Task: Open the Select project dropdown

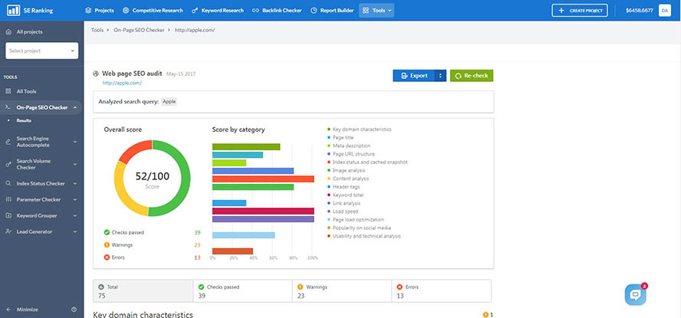Action: (41, 51)
